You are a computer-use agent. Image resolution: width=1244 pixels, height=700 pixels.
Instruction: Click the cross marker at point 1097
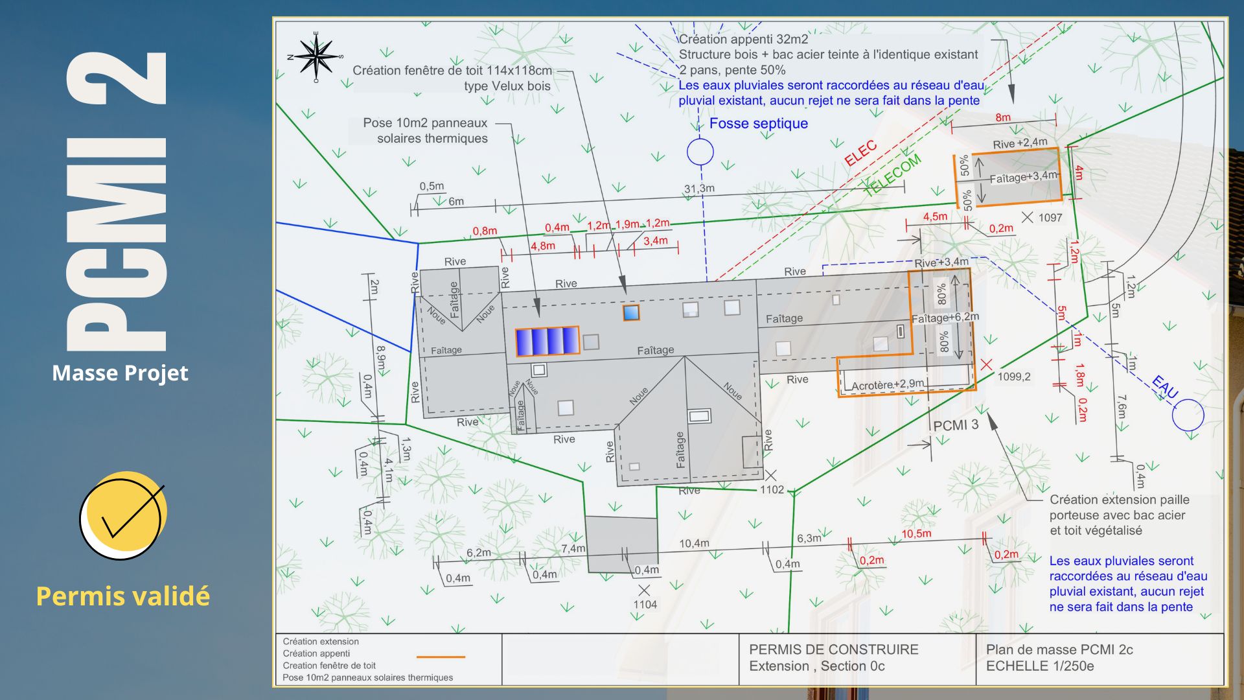tap(1028, 217)
